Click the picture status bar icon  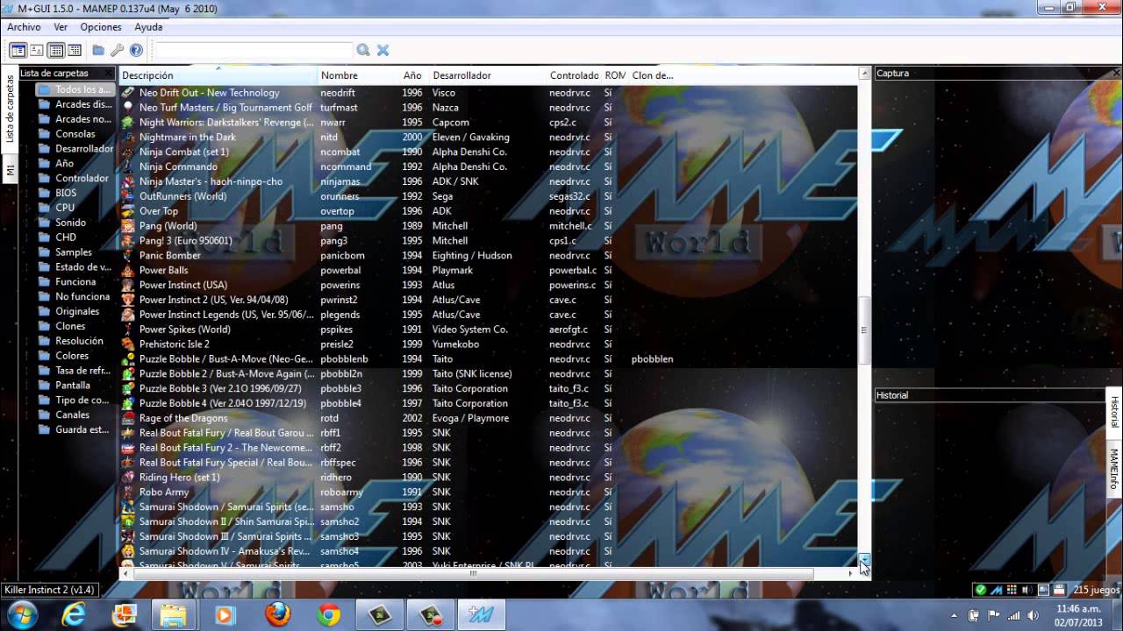tap(1043, 590)
